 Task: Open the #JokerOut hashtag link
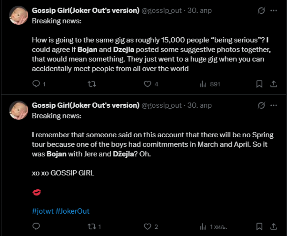tap(72, 211)
